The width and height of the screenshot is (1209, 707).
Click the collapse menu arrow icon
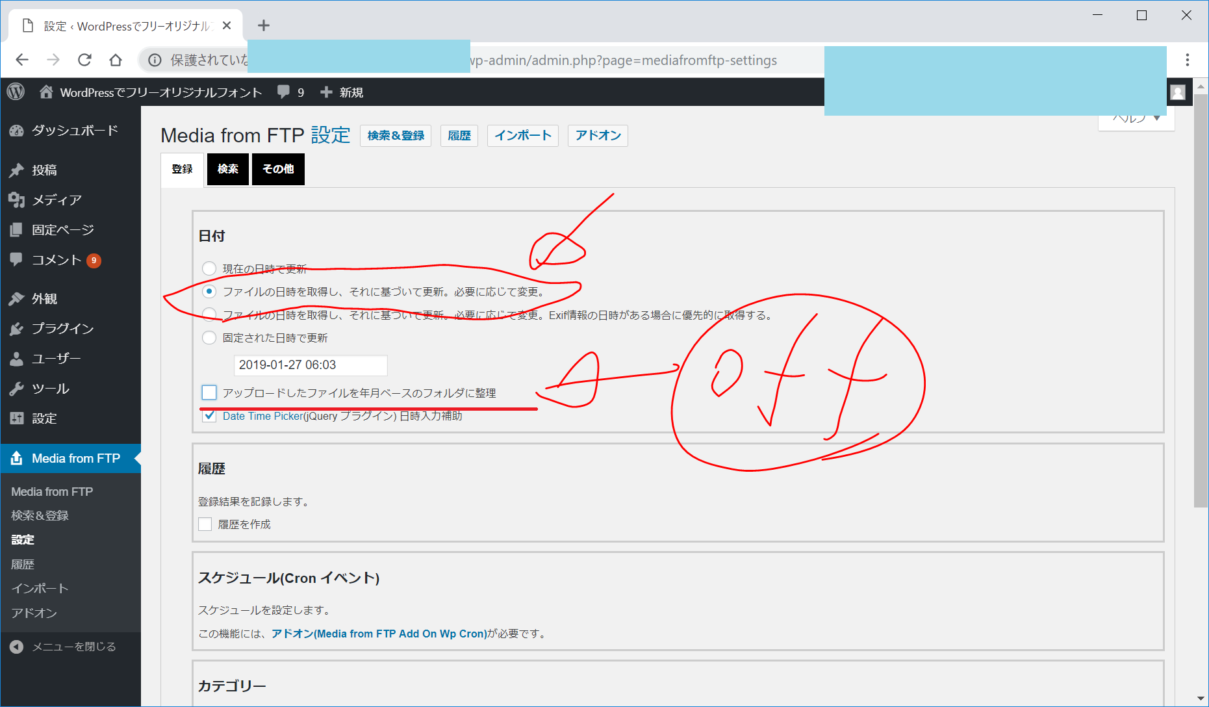(17, 647)
